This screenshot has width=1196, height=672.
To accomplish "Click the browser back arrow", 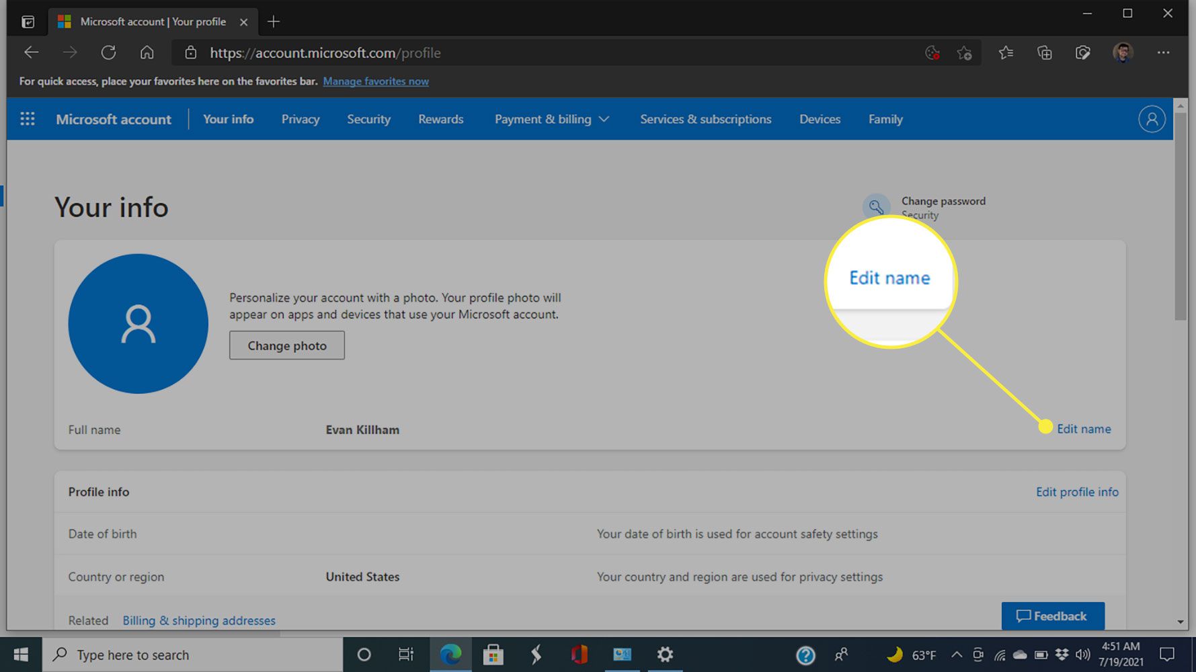I will (x=31, y=52).
